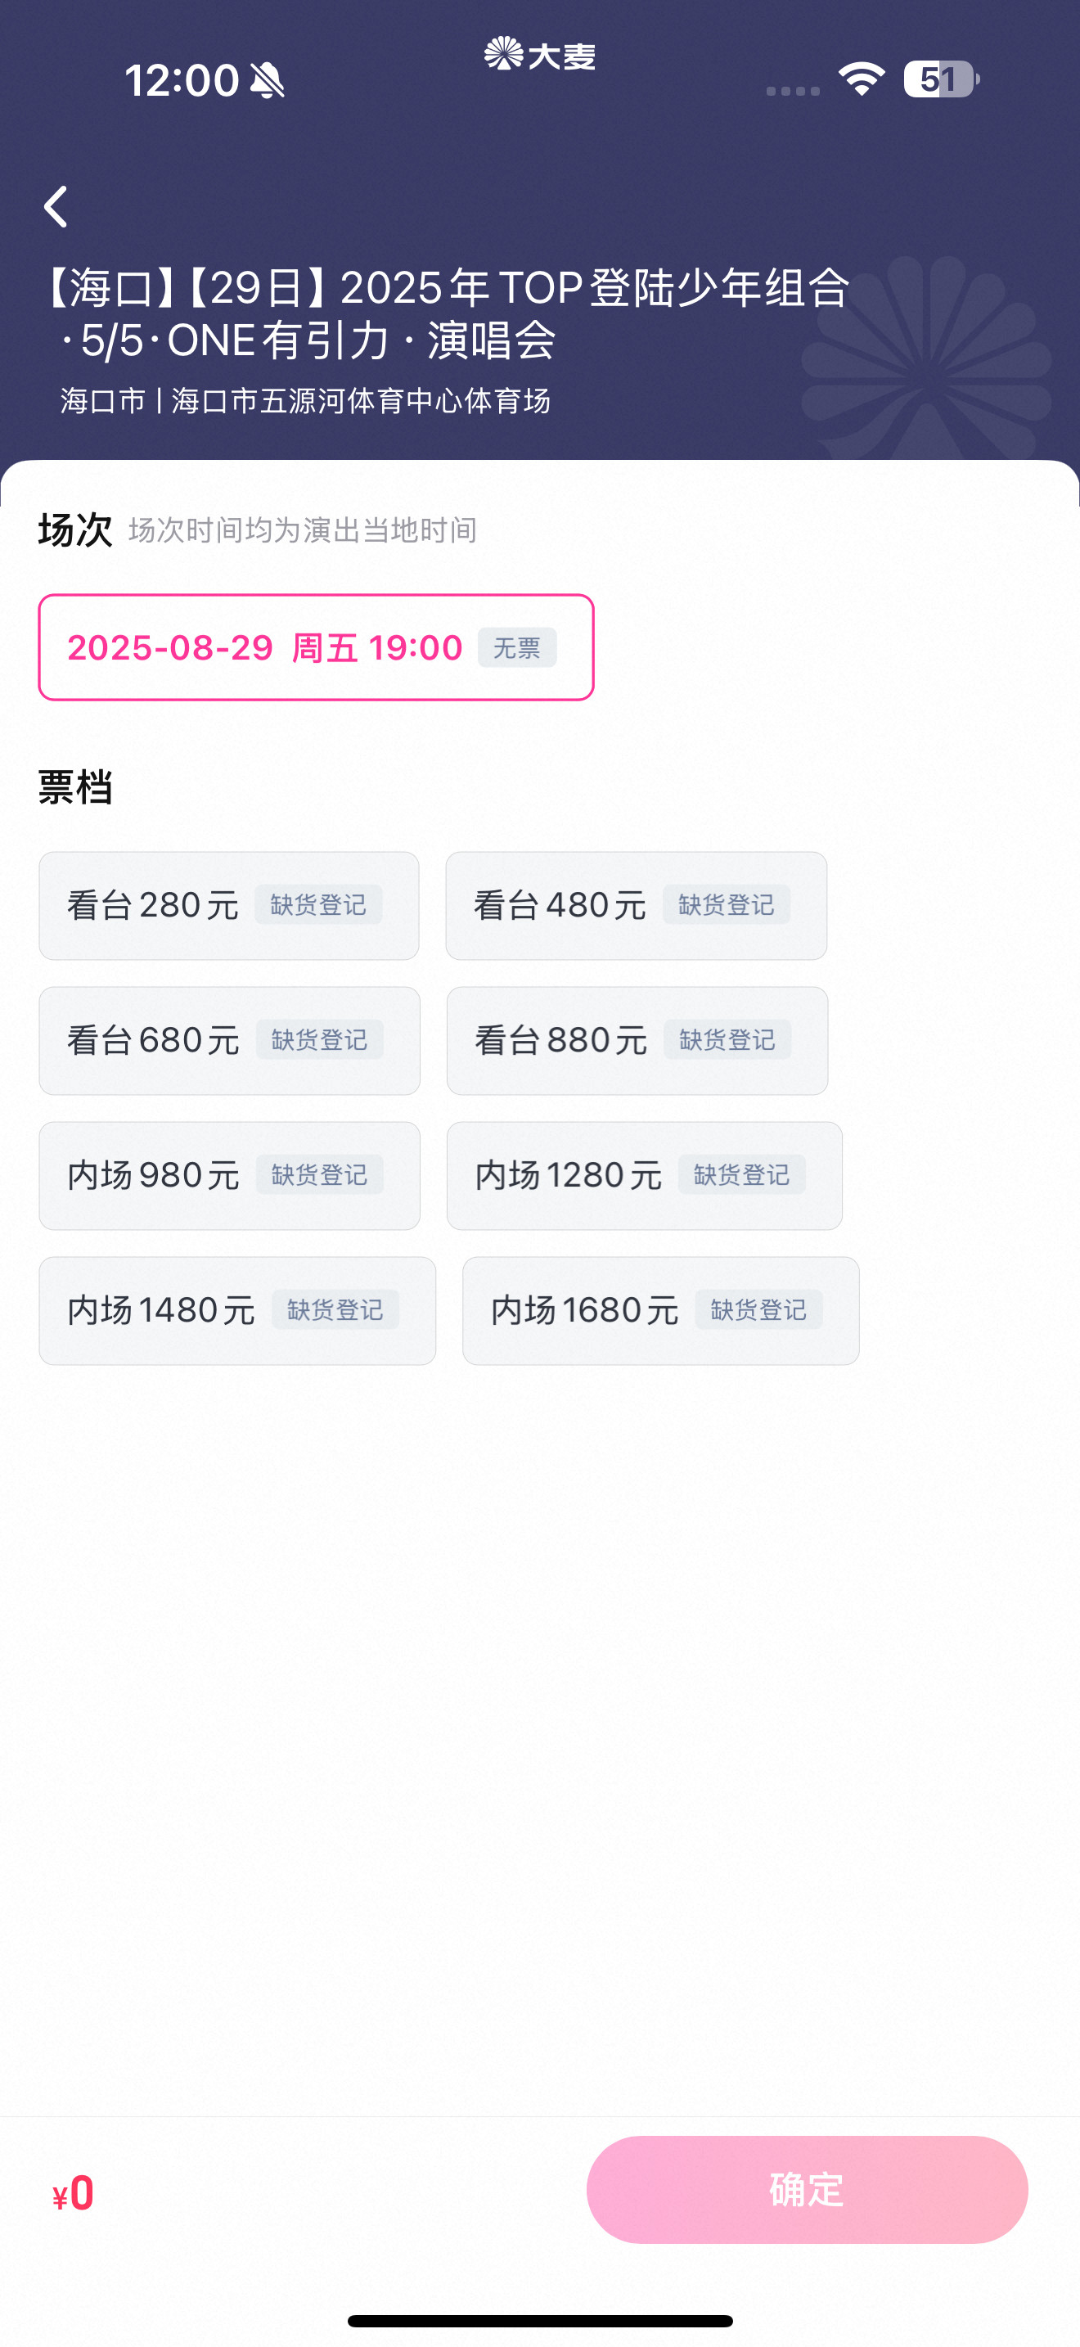The width and height of the screenshot is (1080, 2347).
Task: Choose the 看台680元 ticket option
Action: coord(229,1040)
